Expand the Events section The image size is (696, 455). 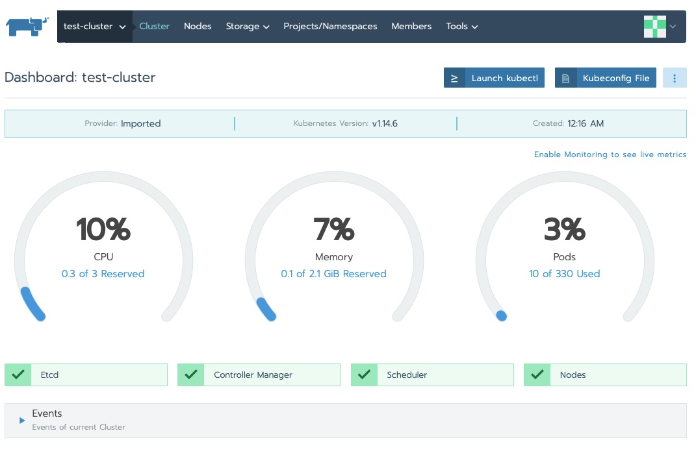point(21,419)
